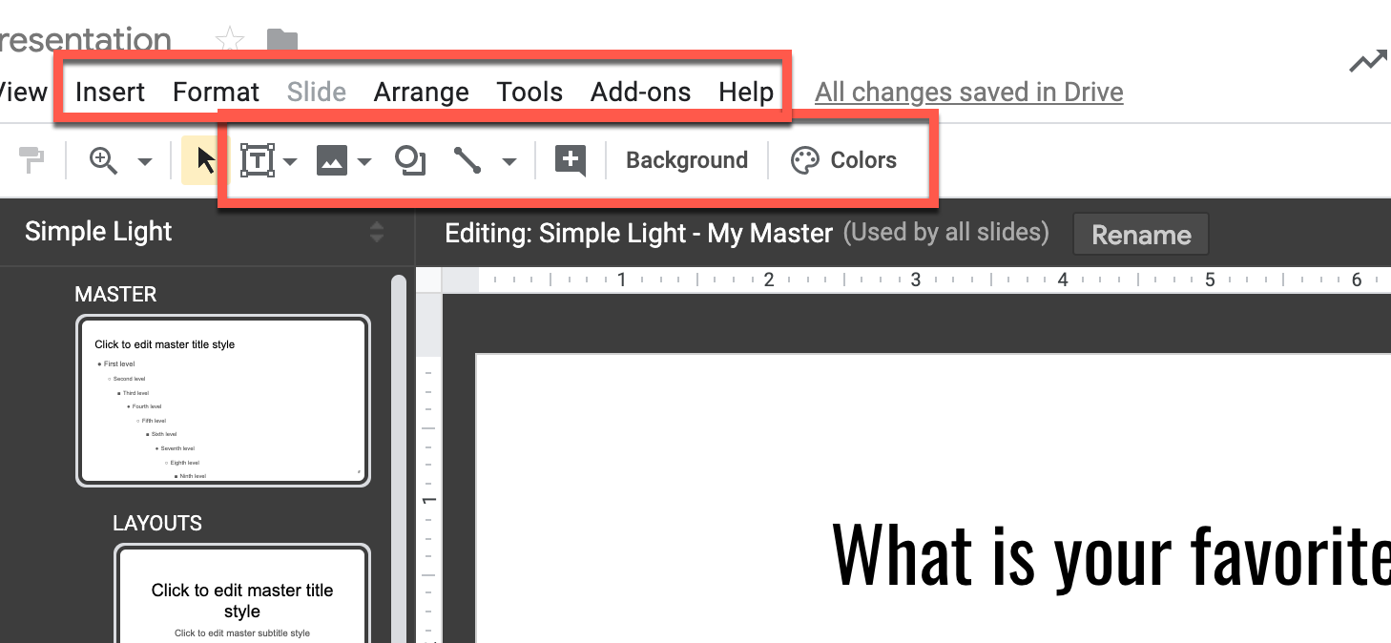The image size is (1391, 643).
Task: Open the move to folder icon
Action: [281, 40]
